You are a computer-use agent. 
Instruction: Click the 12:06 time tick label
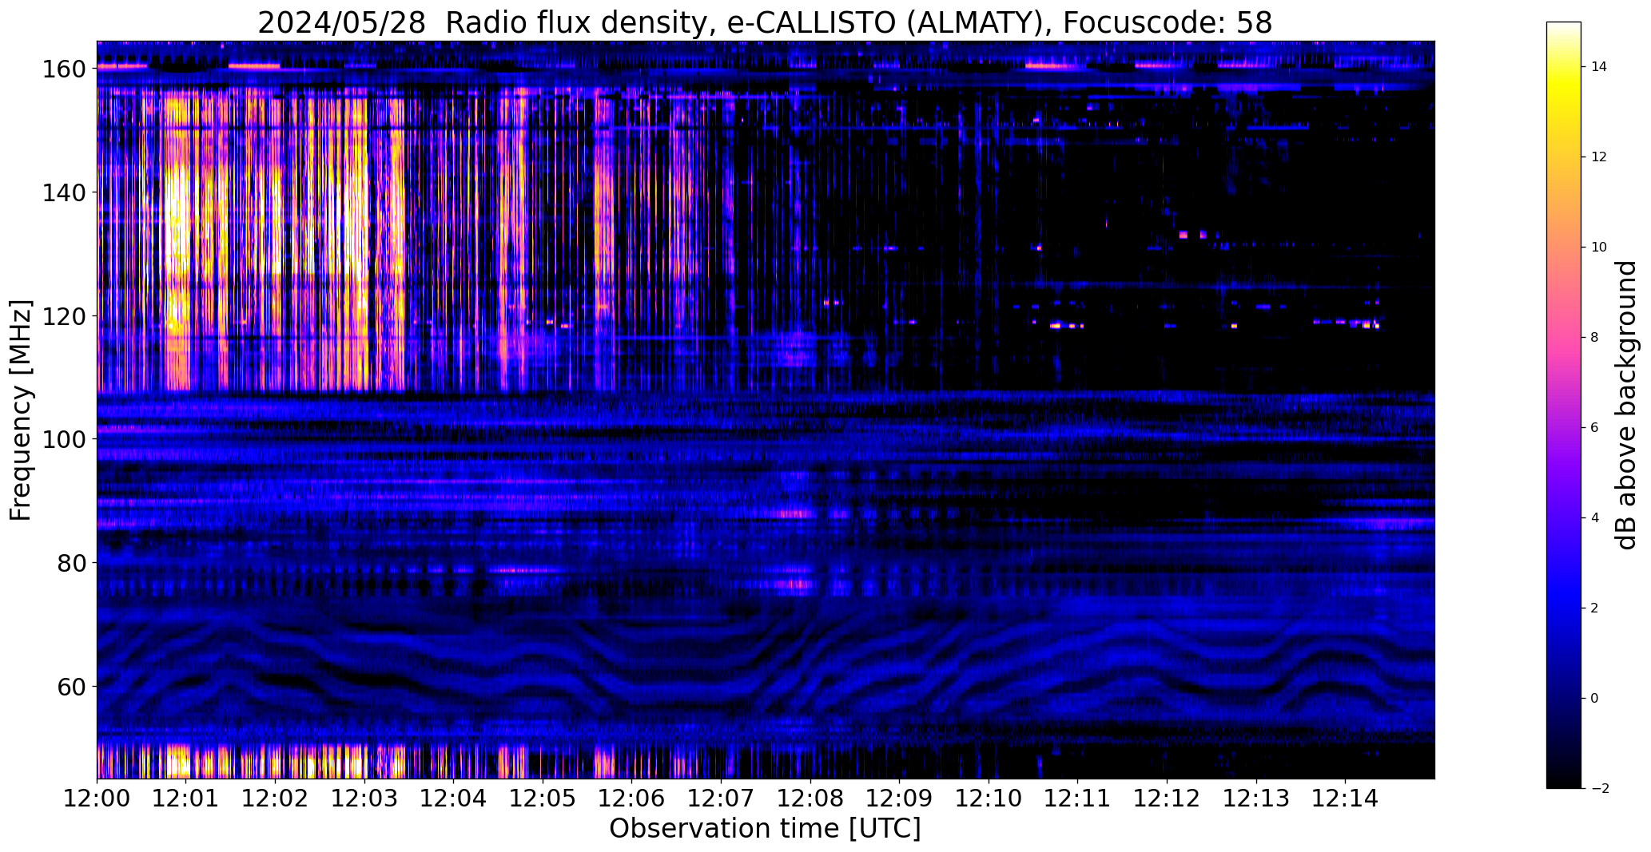(632, 799)
